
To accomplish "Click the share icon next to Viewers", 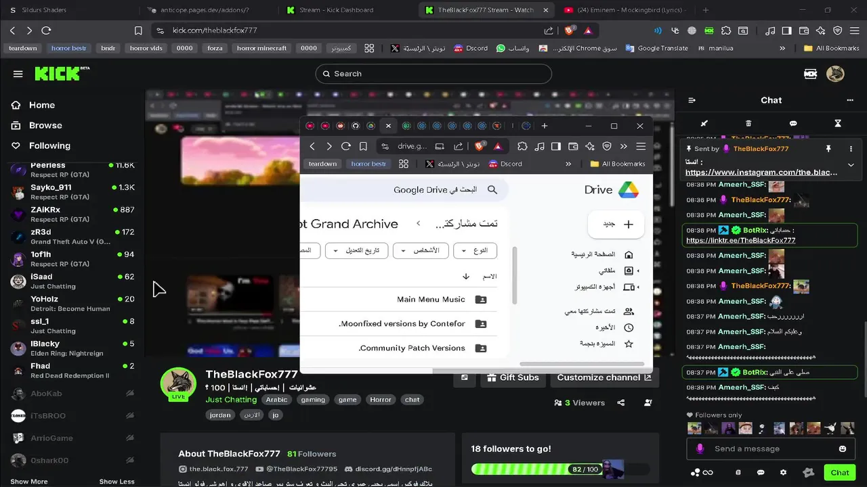I will (621, 402).
